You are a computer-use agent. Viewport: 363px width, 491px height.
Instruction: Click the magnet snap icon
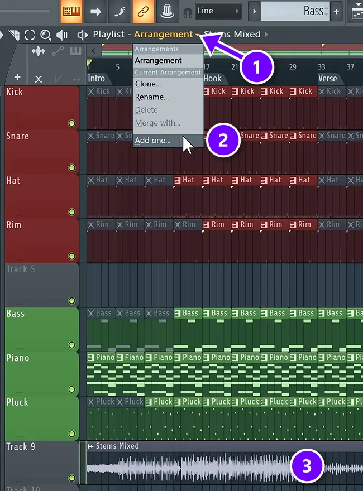188,13
